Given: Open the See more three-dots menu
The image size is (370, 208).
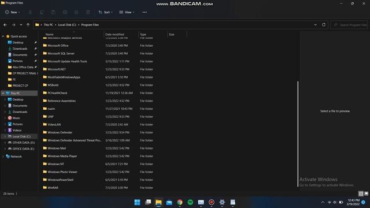Looking at the screenshot, I should (x=145, y=12).
